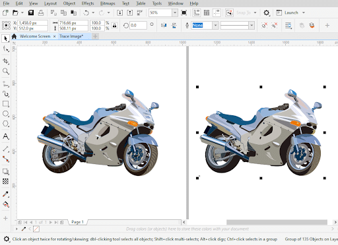Screen dimensions: 338x245
Task: Click the horizontal scrollbar thumb
Action: point(277,222)
